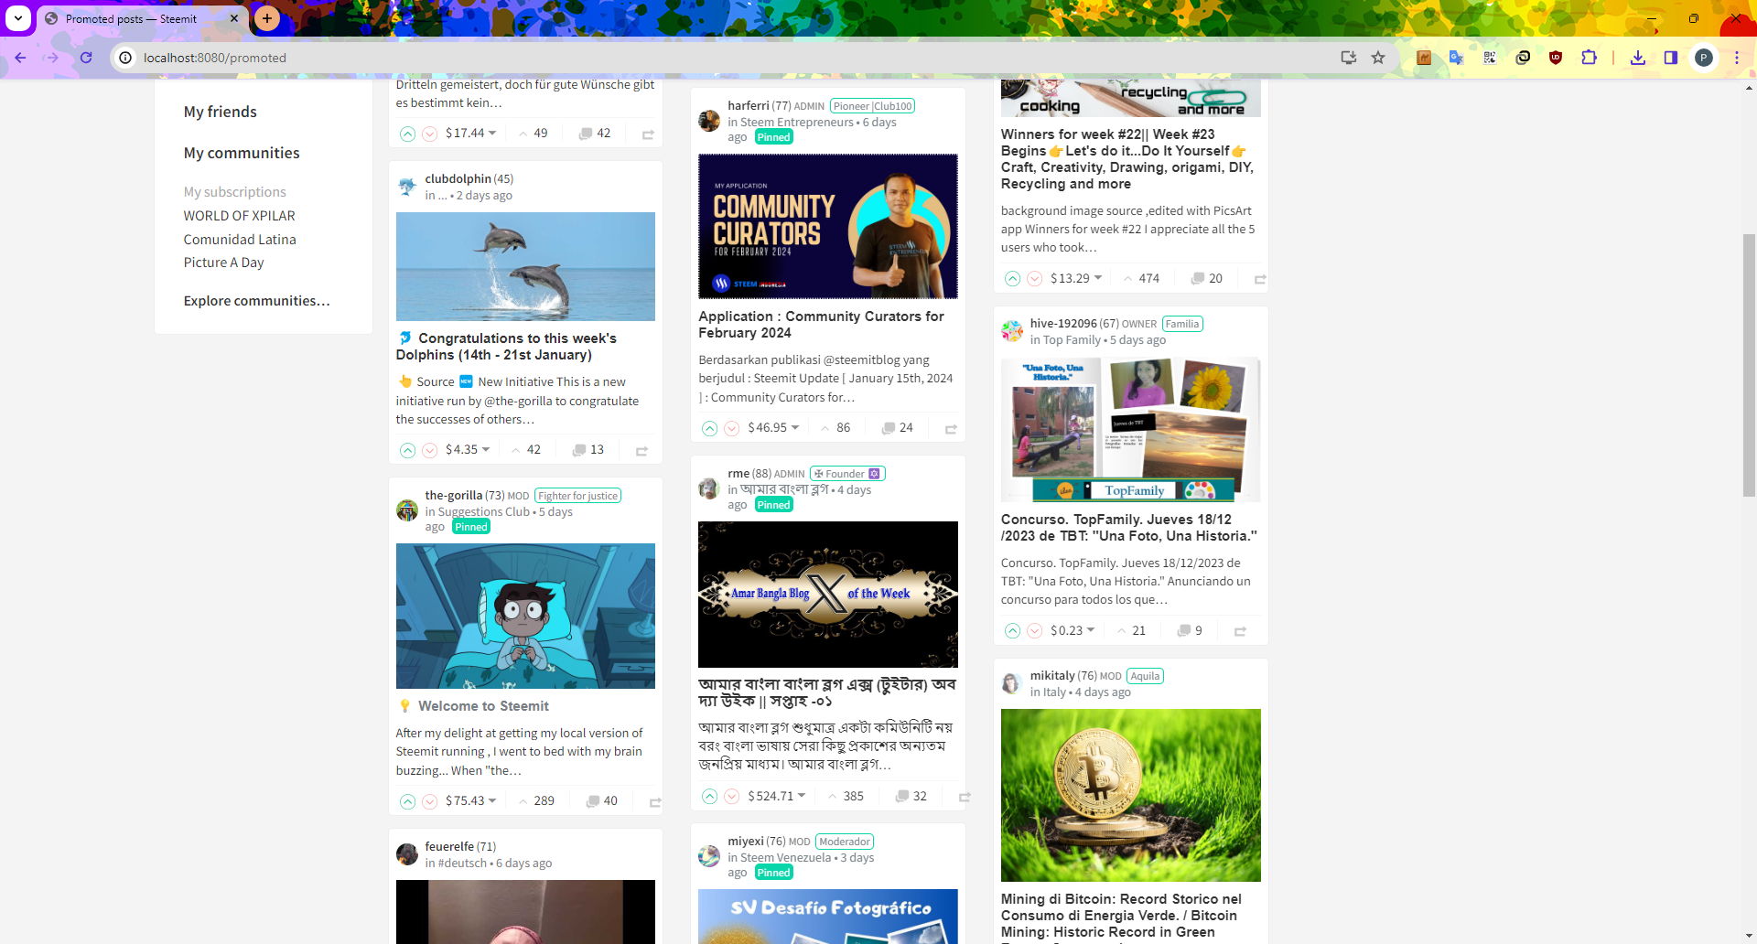Toggle the browser side panel icon
The image size is (1757, 944).
[x=1671, y=58]
